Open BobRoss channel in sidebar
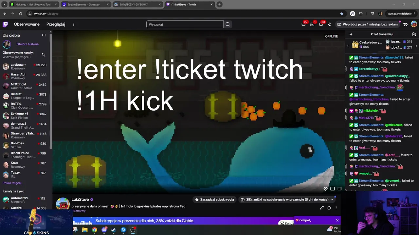 pos(25,145)
